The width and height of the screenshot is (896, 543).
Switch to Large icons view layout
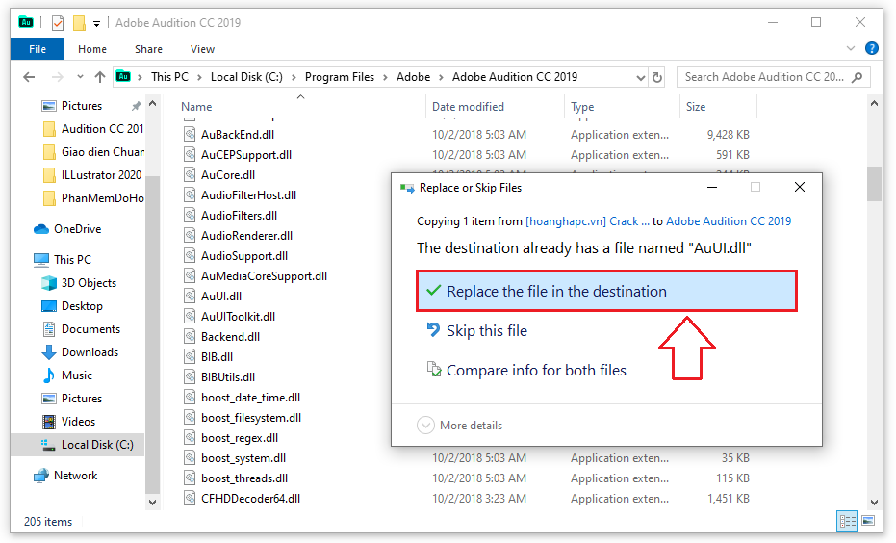(x=868, y=521)
